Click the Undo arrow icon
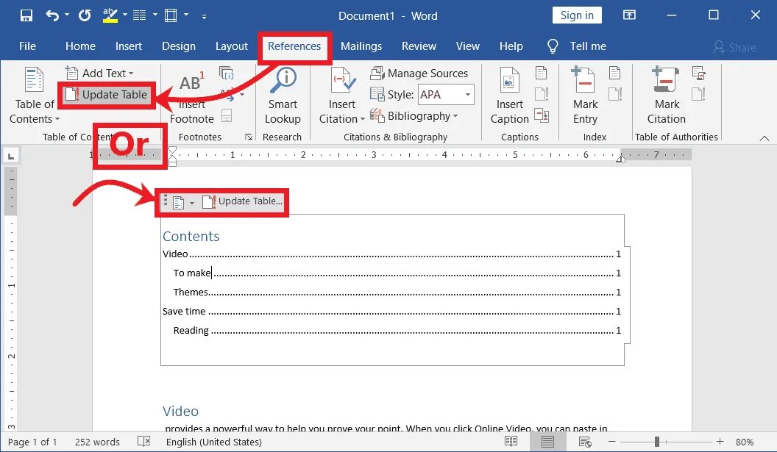Image resolution: width=777 pixels, height=452 pixels. (x=52, y=16)
